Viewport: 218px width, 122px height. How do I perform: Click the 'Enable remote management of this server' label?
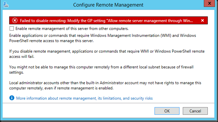coord(72,29)
